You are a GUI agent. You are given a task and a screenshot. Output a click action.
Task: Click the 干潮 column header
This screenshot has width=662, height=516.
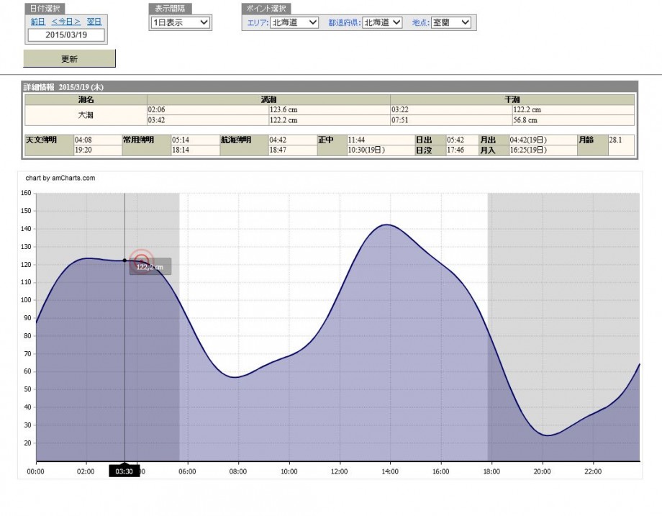point(512,99)
